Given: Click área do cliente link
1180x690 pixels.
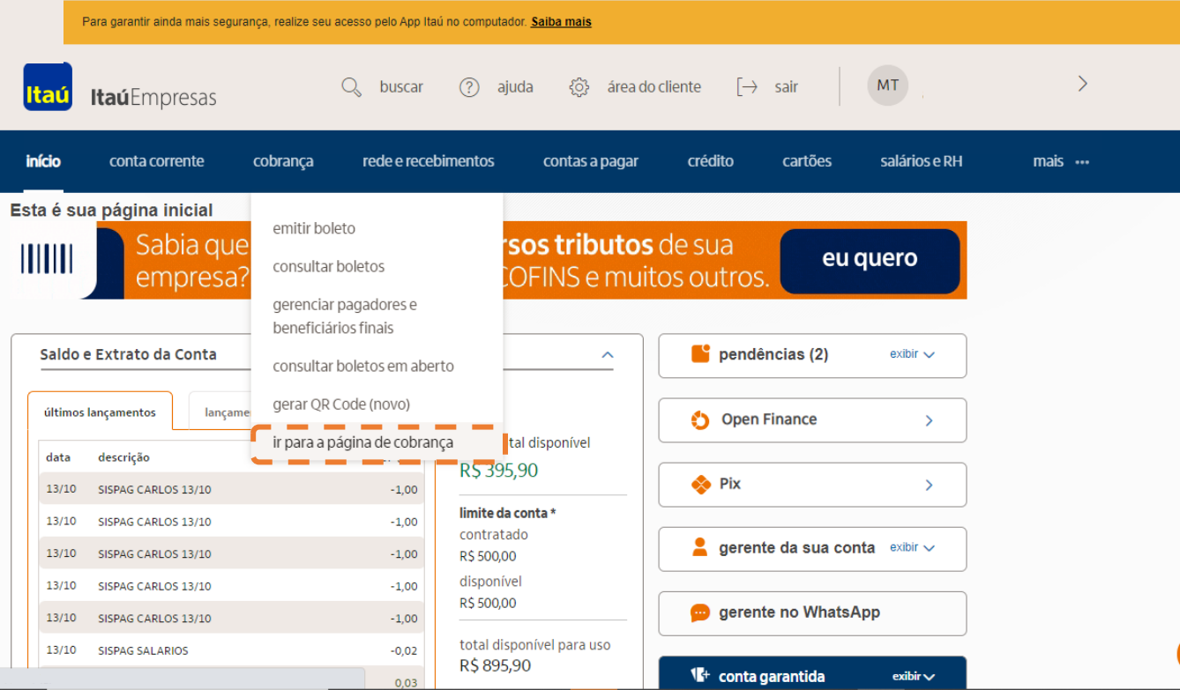Looking at the screenshot, I should 654,87.
